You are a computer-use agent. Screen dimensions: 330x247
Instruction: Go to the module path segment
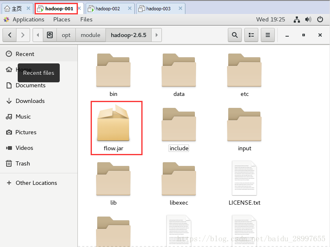pyautogui.click(x=91, y=35)
